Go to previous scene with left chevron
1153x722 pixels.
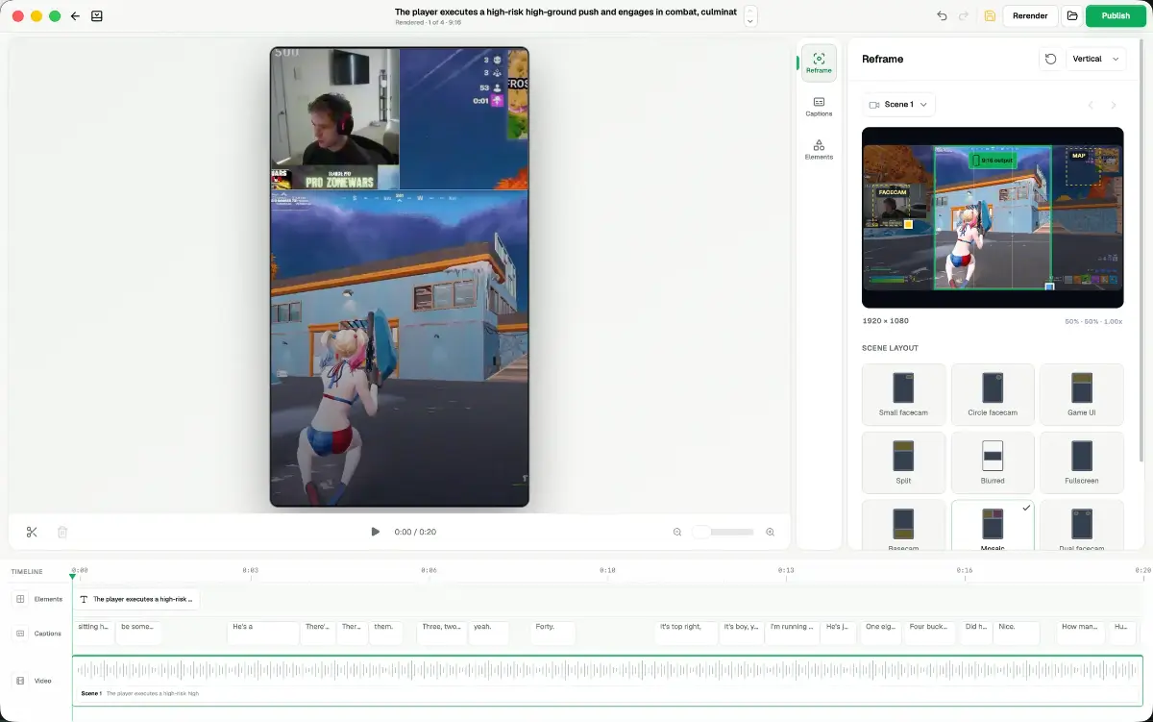tap(1091, 105)
